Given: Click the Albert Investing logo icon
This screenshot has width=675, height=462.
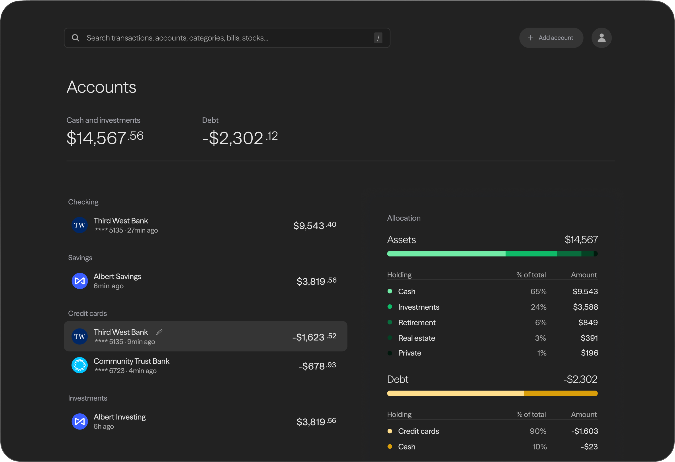Looking at the screenshot, I should [79, 421].
